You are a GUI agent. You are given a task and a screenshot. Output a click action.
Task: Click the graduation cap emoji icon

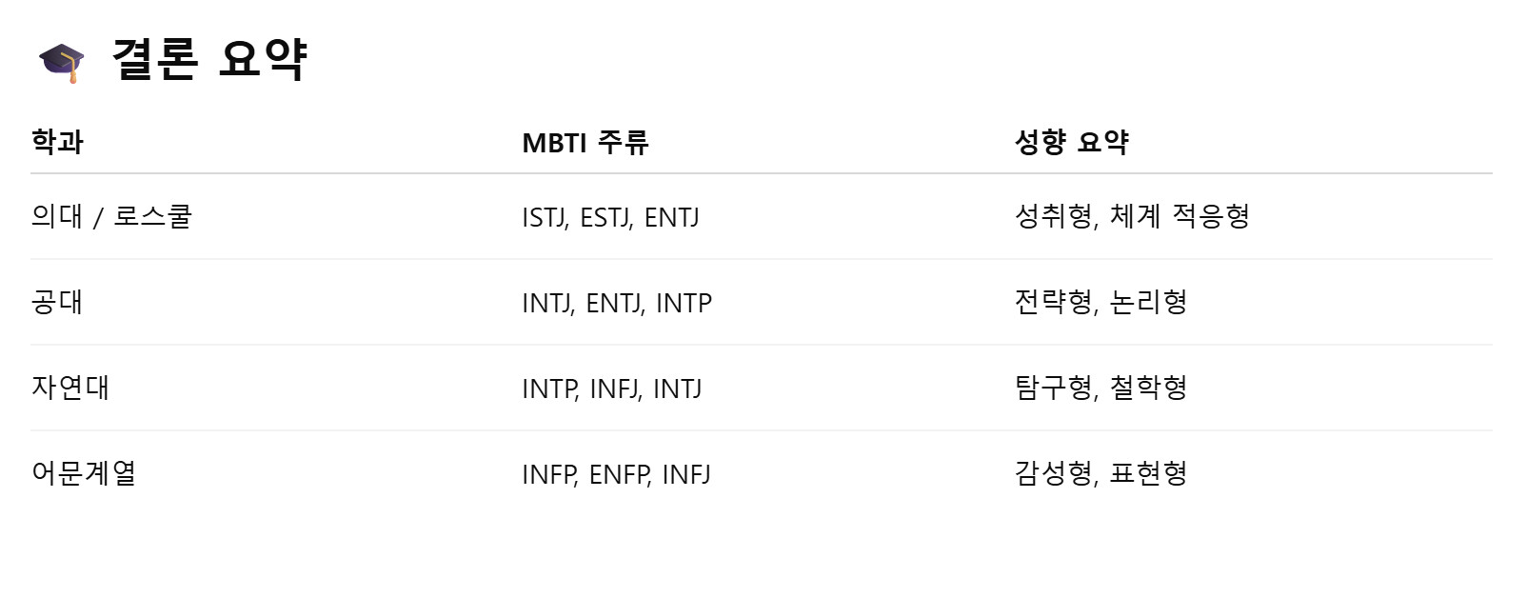tap(62, 63)
